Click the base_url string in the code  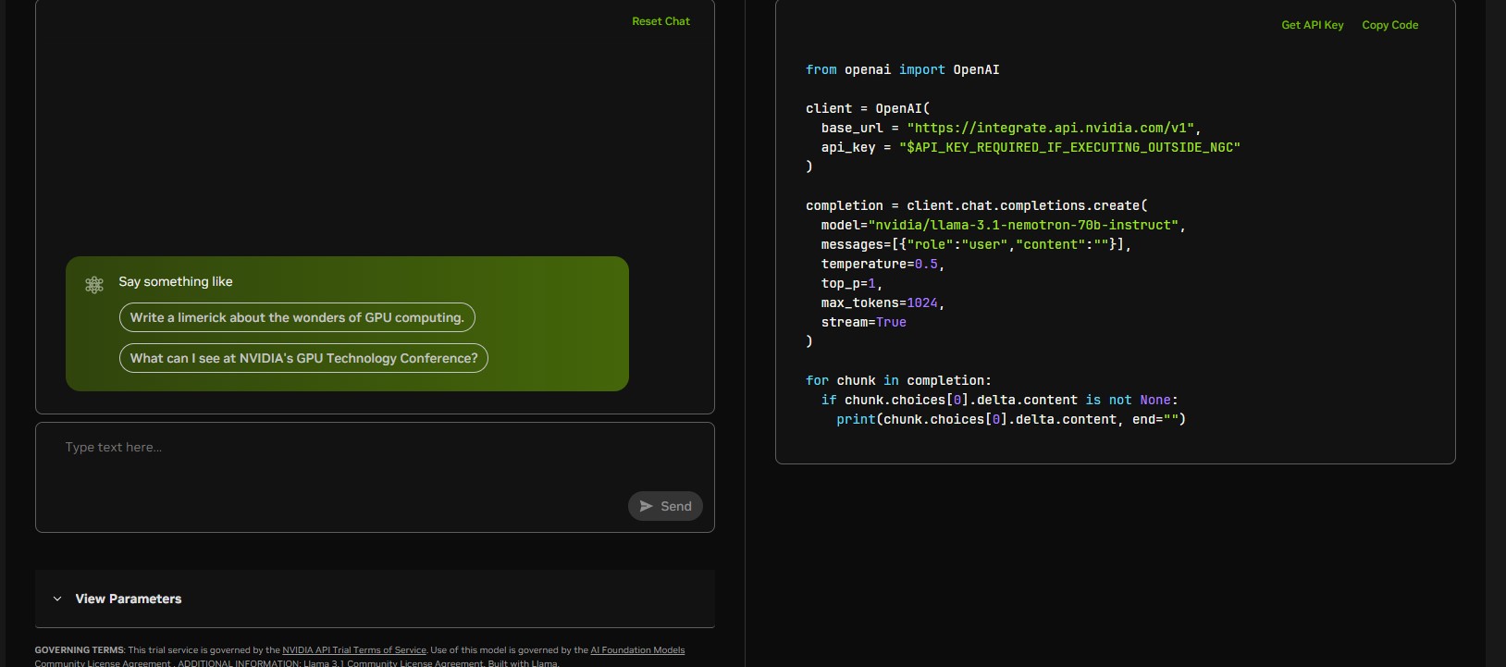pyautogui.click(x=1050, y=128)
